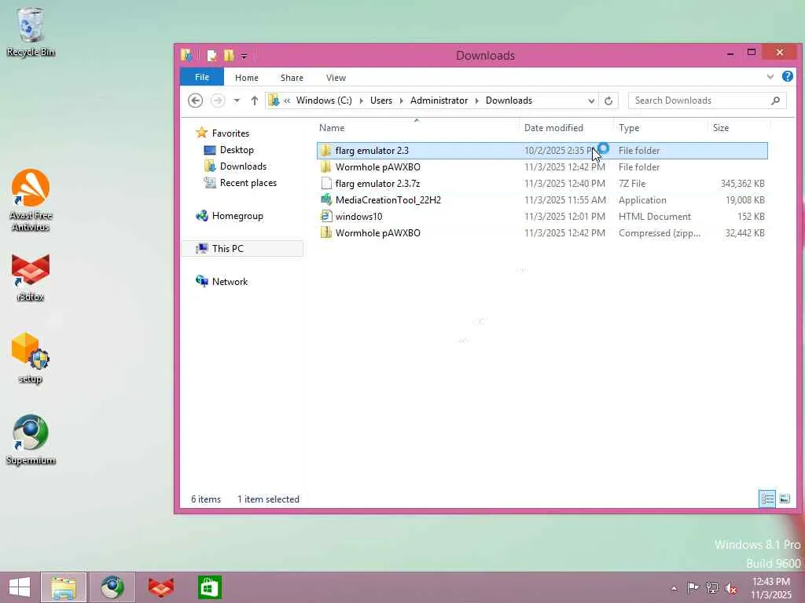Viewport: 805px width, 603px height.
Task: Select the setup installer desktop icon
Action: [x=31, y=358]
